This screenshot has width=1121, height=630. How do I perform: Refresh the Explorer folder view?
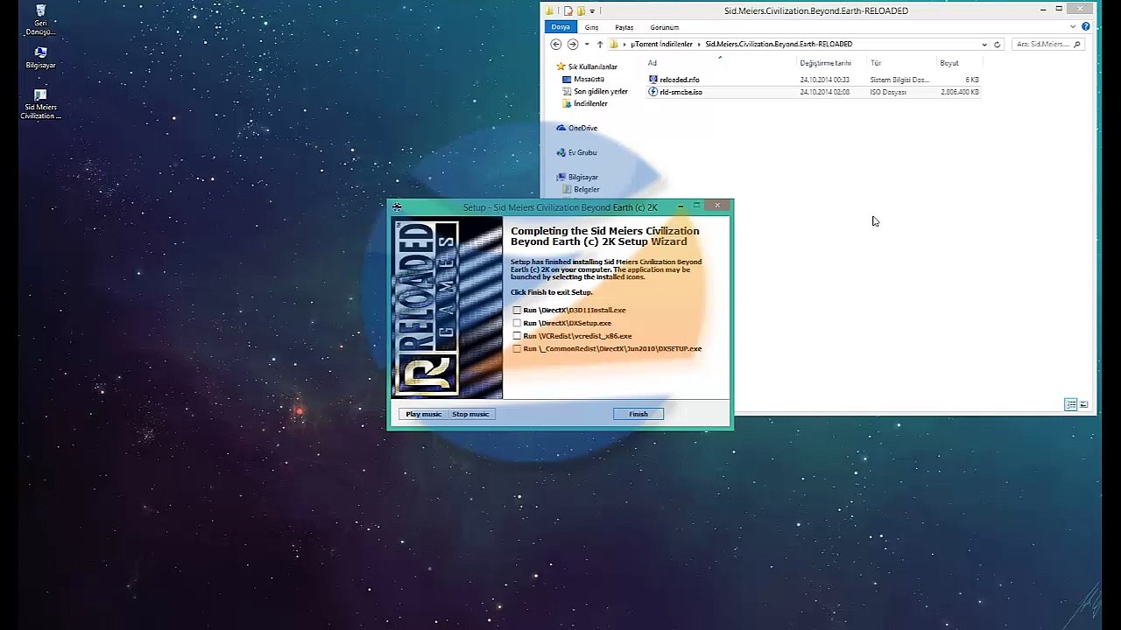tap(997, 44)
